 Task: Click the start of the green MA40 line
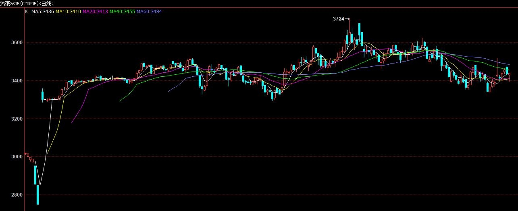tap(120, 100)
